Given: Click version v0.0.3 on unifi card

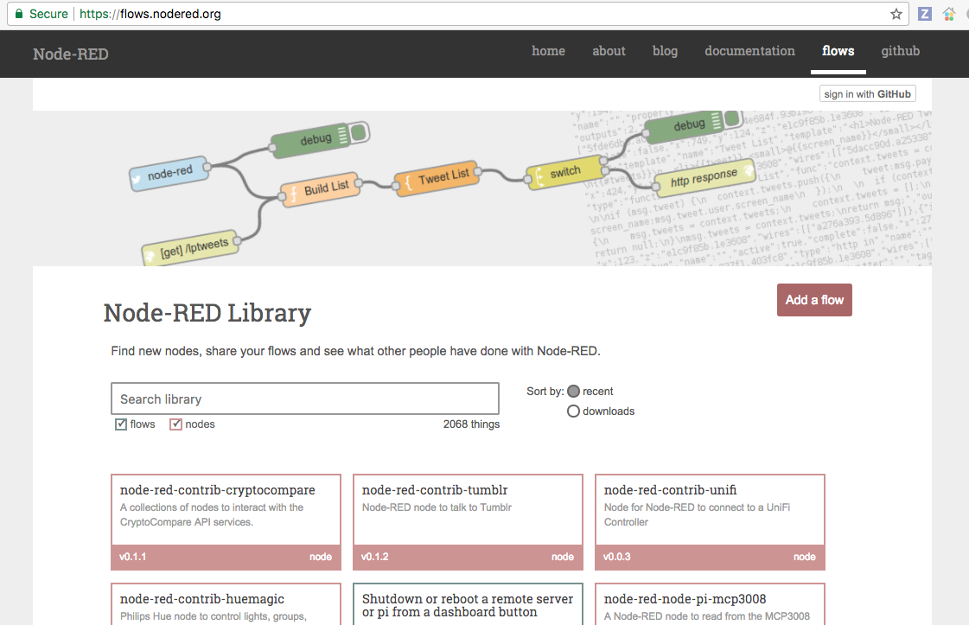Looking at the screenshot, I should [x=616, y=557].
